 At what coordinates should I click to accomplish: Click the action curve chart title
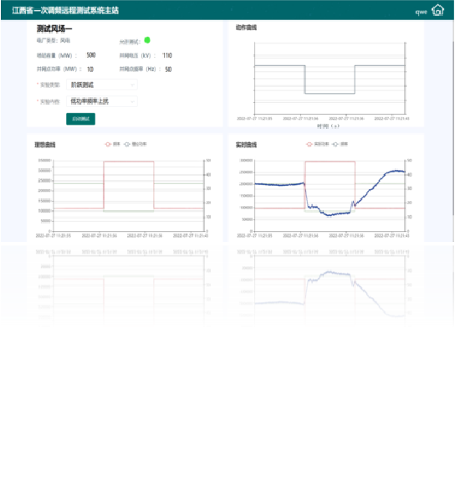[246, 28]
